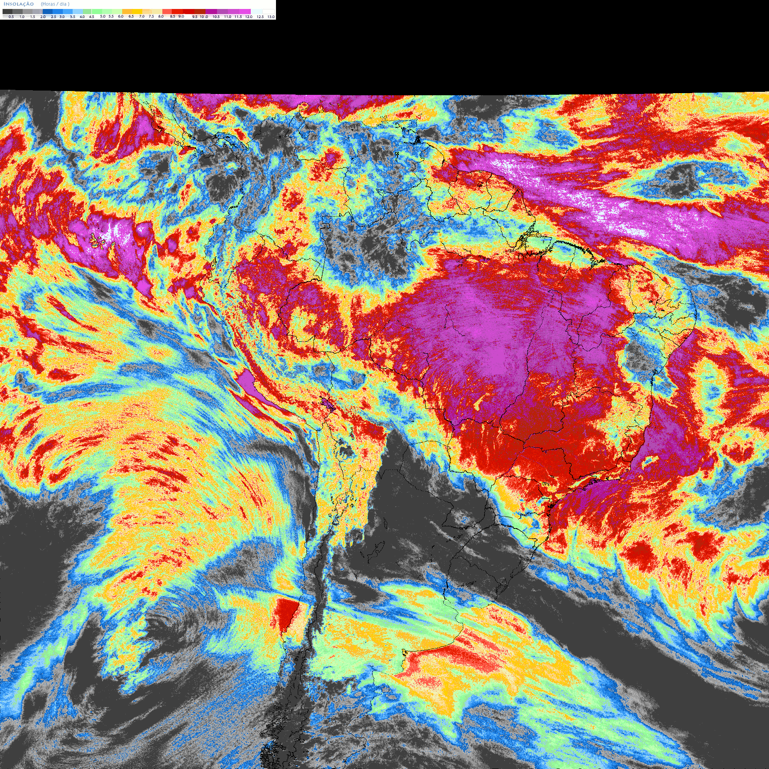Image resolution: width=769 pixels, height=769 pixels.
Task: Select the white swatch above 13.0
Action: tap(268, 12)
